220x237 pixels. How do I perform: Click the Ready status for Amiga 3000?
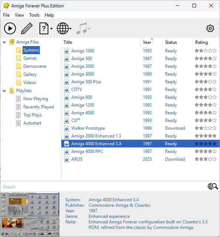(x=171, y=74)
